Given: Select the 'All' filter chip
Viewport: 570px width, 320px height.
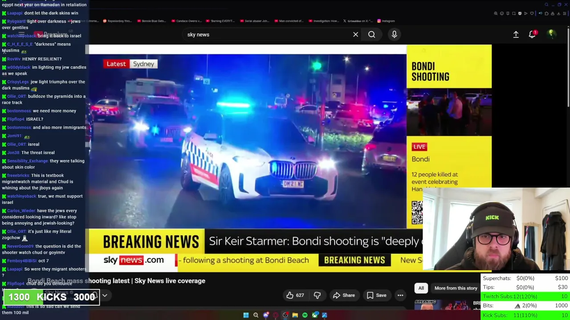Looking at the screenshot, I should tap(421, 288).
